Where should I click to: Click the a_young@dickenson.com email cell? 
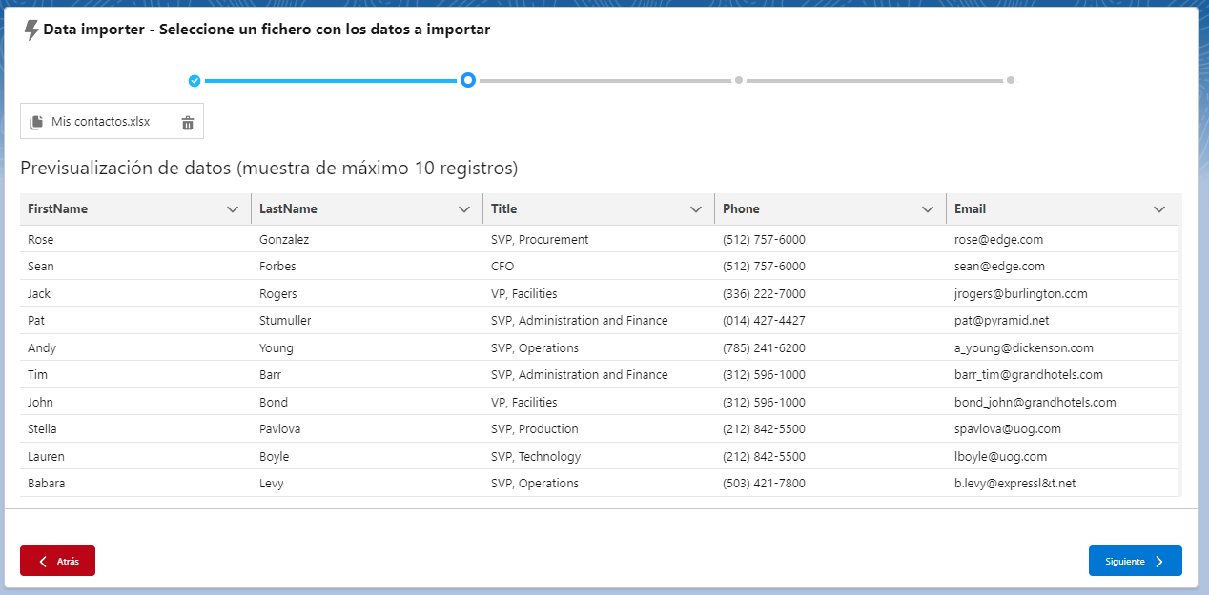pyautogui.click(x=1062, y=348)
